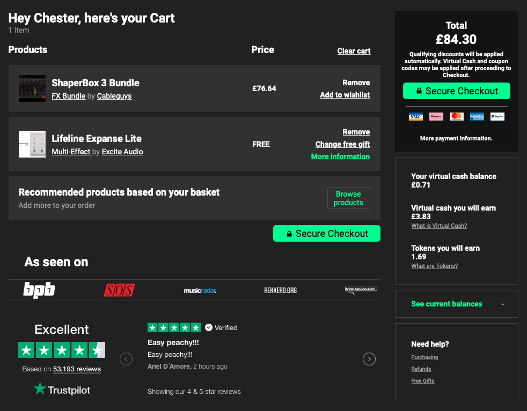The image size is (527, 411).
Task: Click the FREE price label
Action: click(261, 144)
